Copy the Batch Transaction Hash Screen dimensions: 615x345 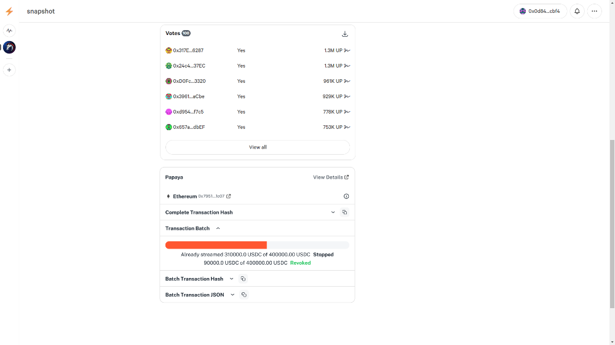pyautogui.click(x=243, y=279)
